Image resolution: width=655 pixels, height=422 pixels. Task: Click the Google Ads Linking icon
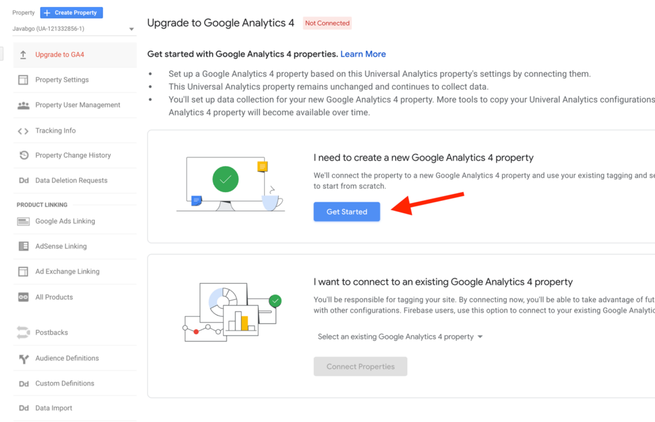click(24, 222)
